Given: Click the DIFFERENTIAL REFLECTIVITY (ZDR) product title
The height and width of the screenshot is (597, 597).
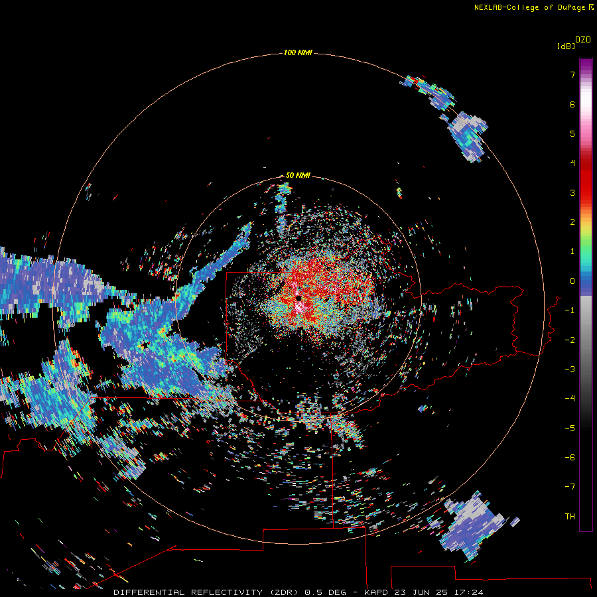Looking at the screenshot, I should point(206,592).
